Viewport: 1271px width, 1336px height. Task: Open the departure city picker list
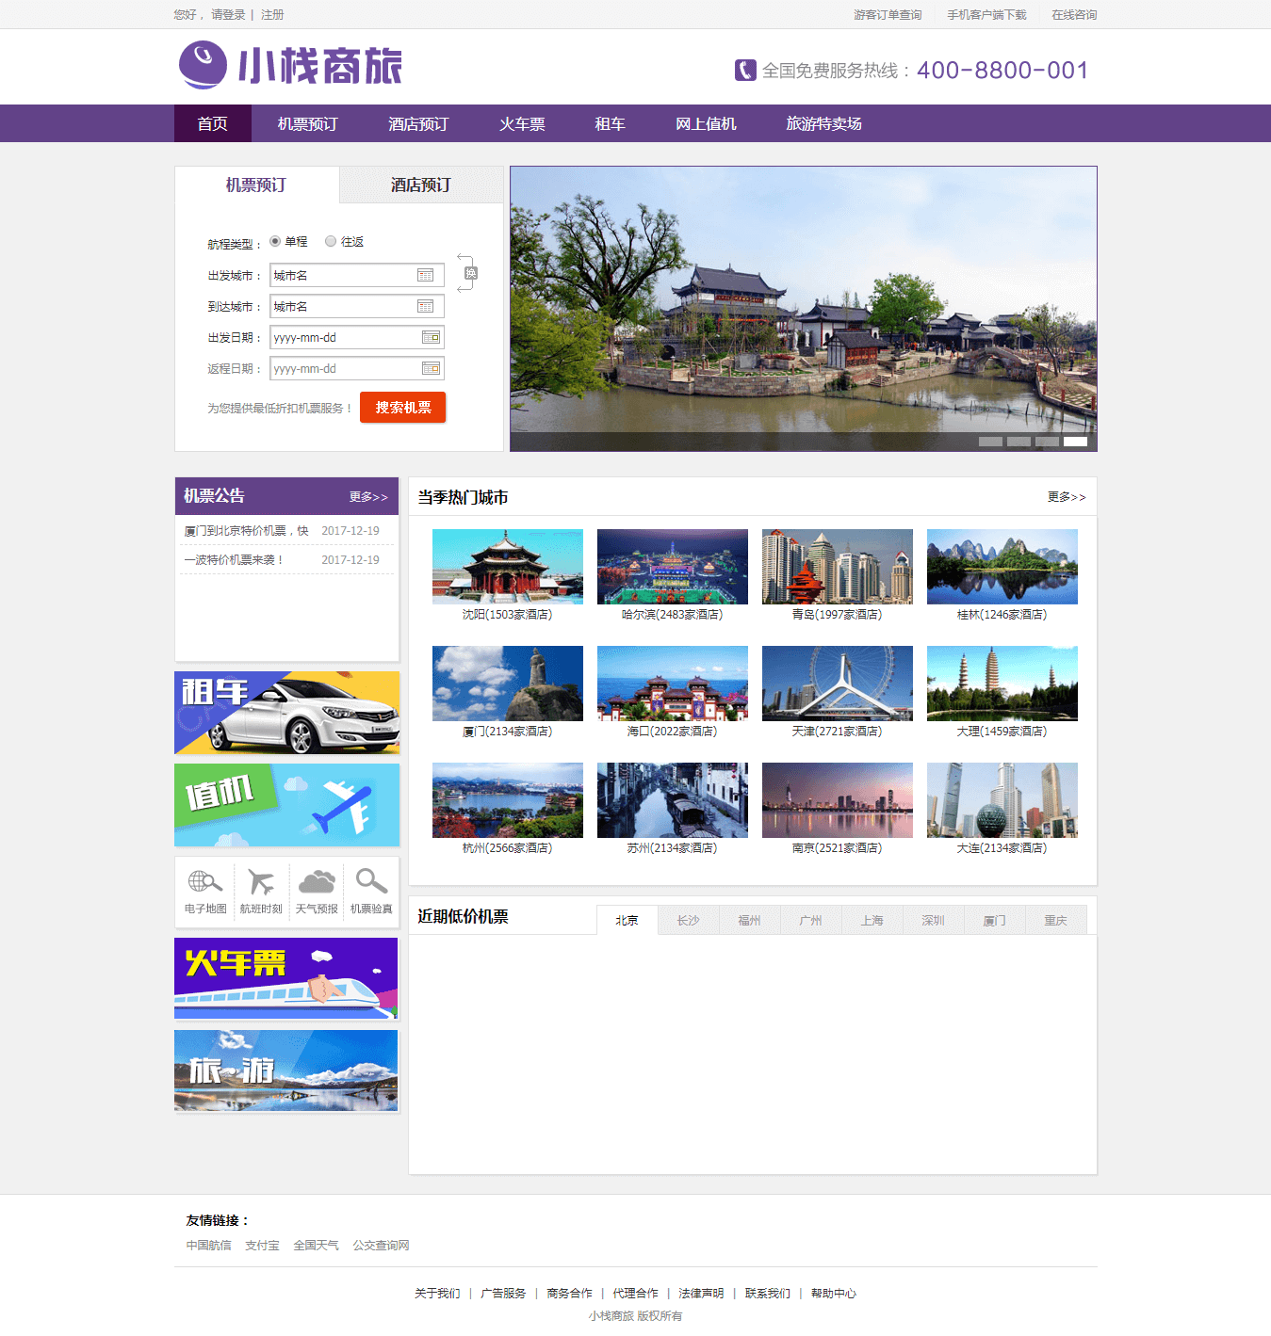click(x=426, y=275)
